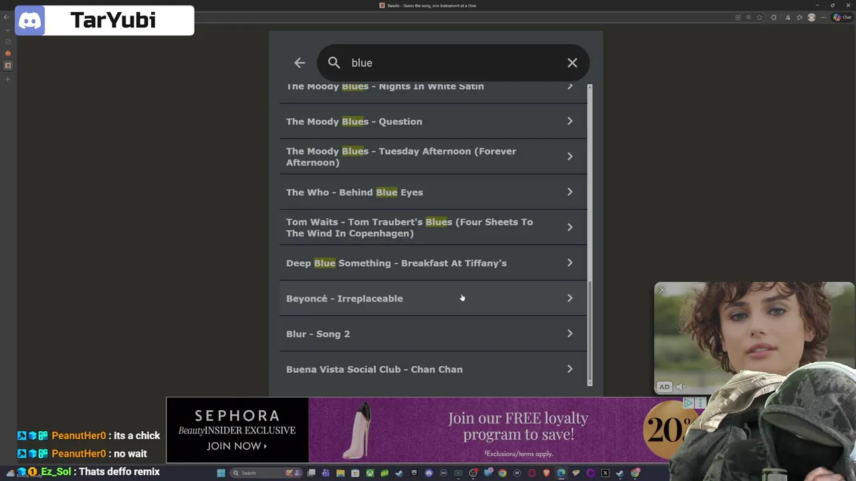856x481 pixels.
Task: Open the browser three-dot settings menu
Action: click(823, 17)
